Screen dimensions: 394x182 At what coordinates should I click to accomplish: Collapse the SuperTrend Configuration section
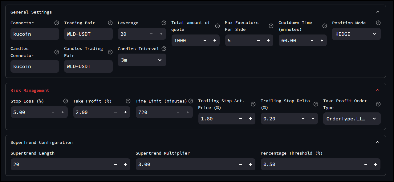[x=378, y=142]
